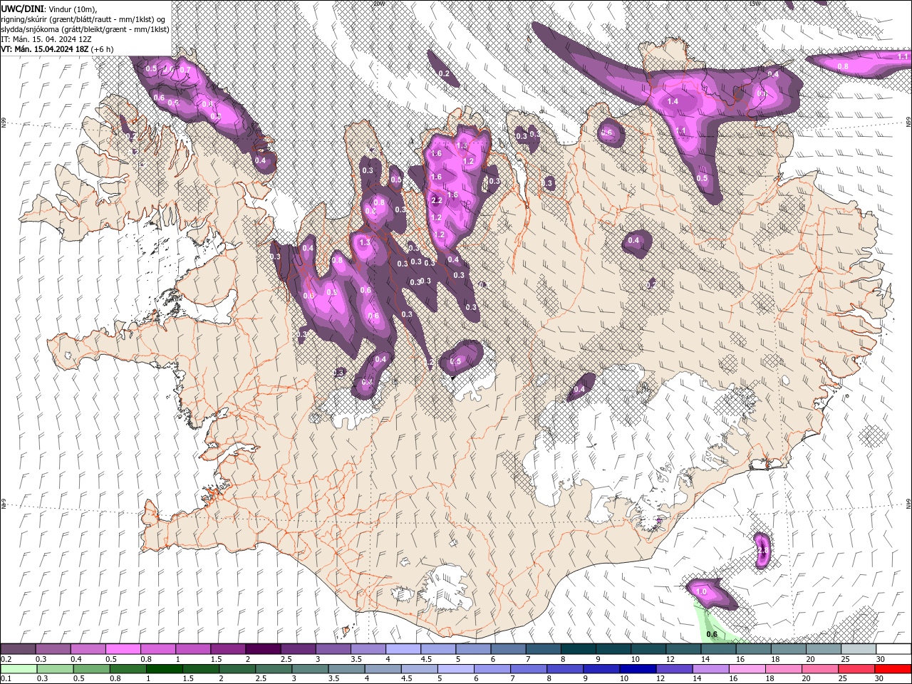Click the 2.8 value off the southeast coast
The image size is (912, 684).
click(x=762, y=551)
